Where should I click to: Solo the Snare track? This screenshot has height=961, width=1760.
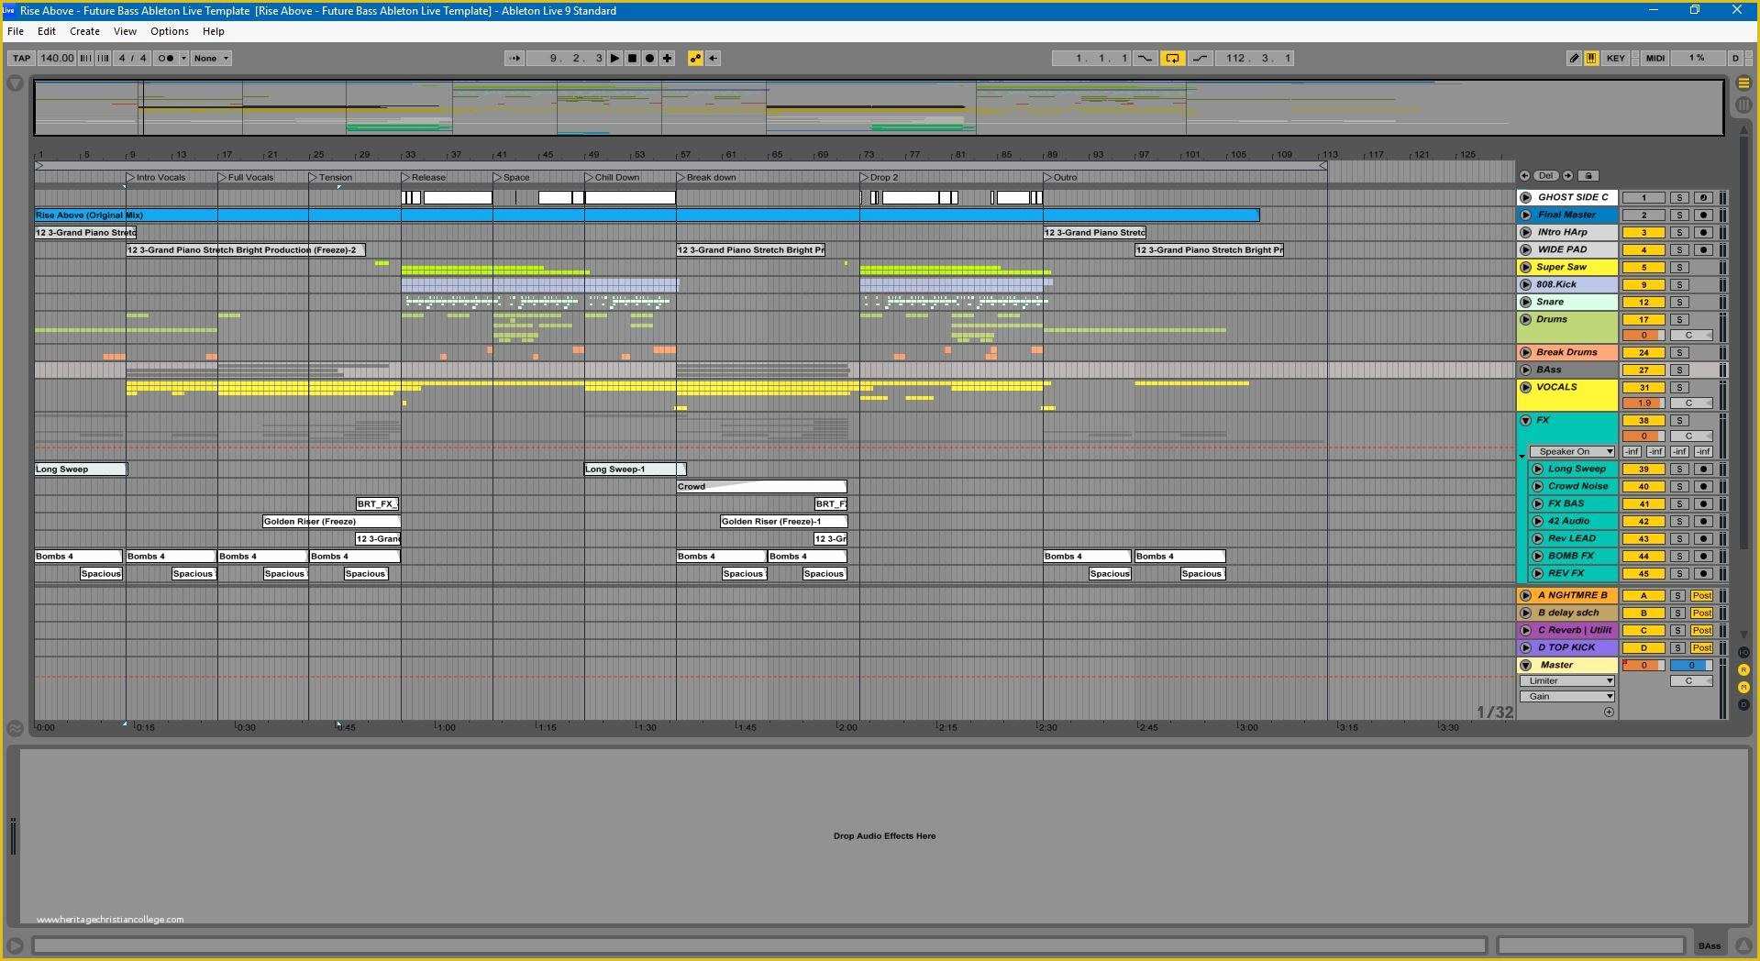1678,302
